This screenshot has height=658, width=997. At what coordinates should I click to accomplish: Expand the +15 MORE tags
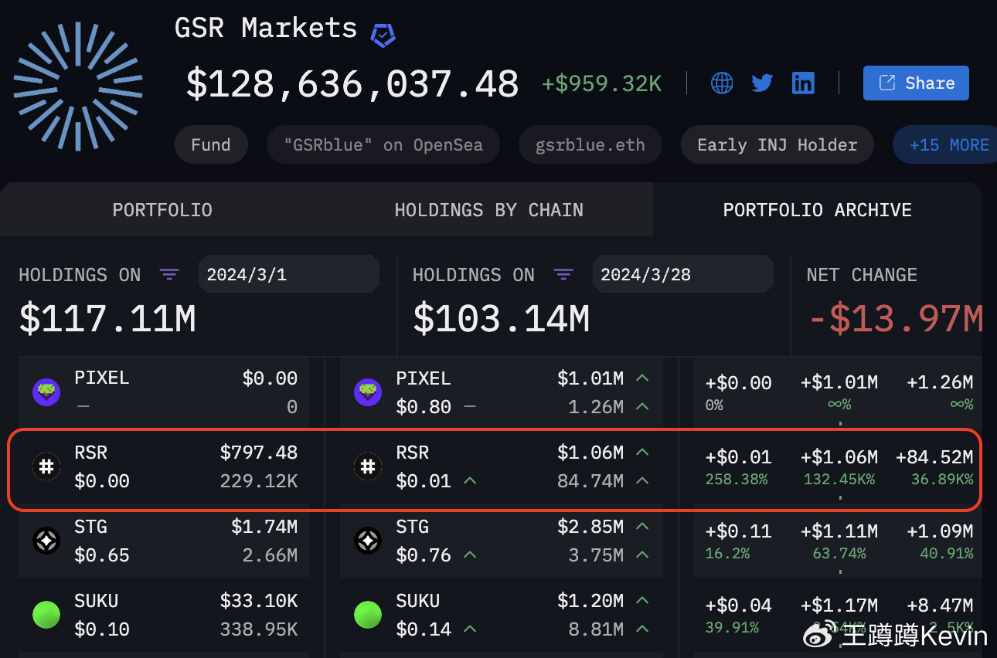[x=944, y=145]
